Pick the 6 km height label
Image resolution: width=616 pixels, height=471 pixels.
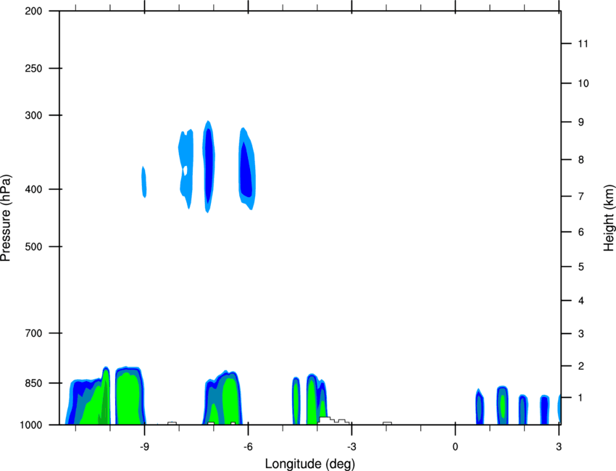[580, 232]
